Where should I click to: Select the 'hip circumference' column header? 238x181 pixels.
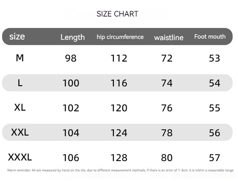coord(120,37)
